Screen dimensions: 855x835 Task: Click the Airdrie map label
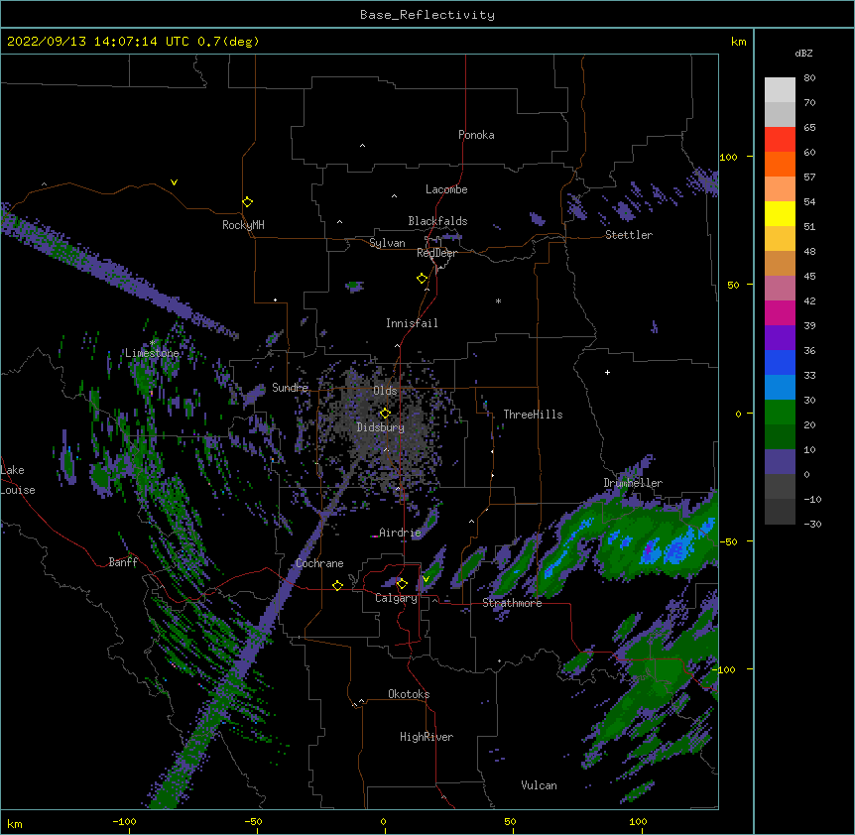click(x=400, y=533)
